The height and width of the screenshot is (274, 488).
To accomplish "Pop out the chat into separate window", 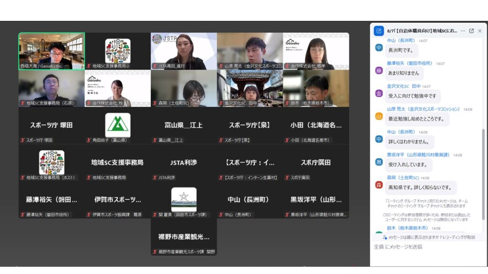I will [x=471, y=31].
